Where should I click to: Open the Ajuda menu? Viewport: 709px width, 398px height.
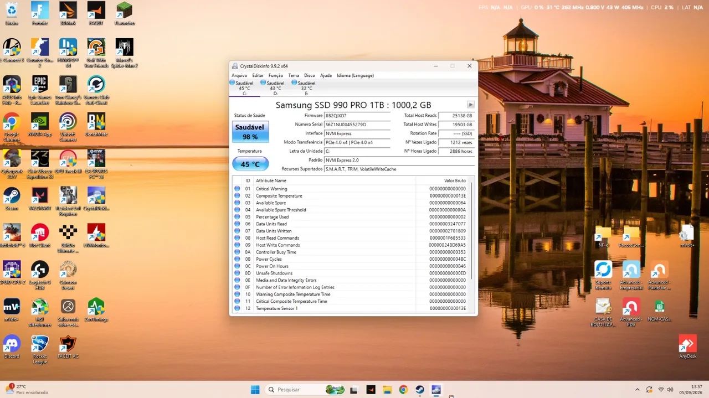click(x=326, y=75)
